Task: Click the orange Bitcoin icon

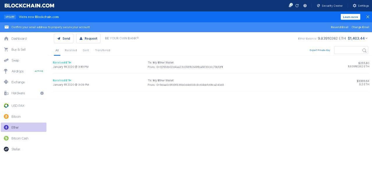Action: pos(6,117)
